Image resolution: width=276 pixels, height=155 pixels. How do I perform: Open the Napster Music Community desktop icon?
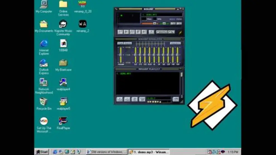[63, 24]
